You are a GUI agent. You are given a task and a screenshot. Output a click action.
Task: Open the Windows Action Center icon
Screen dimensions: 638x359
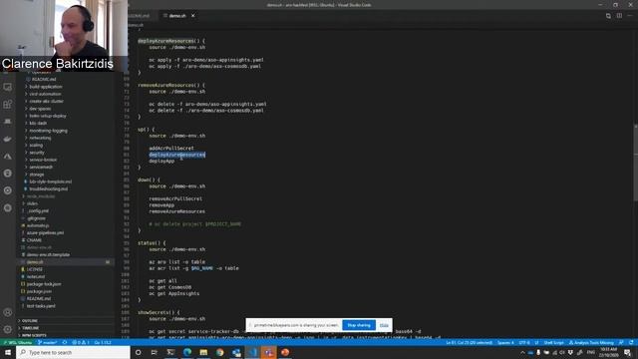[628, 352]
